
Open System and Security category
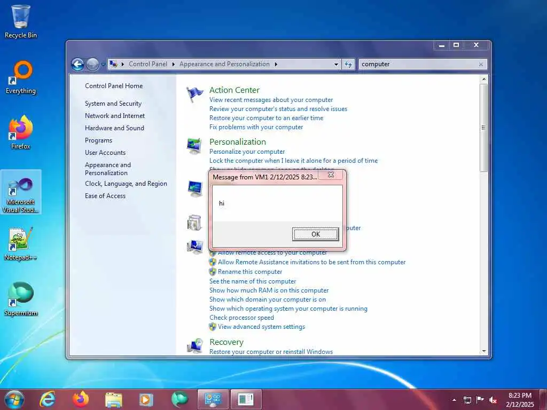click(x=113, y=104)
